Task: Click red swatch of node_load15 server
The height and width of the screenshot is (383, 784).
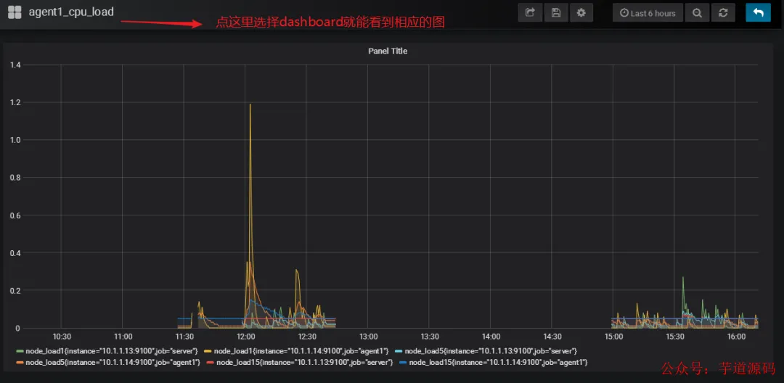Action: tap(211, 362)
